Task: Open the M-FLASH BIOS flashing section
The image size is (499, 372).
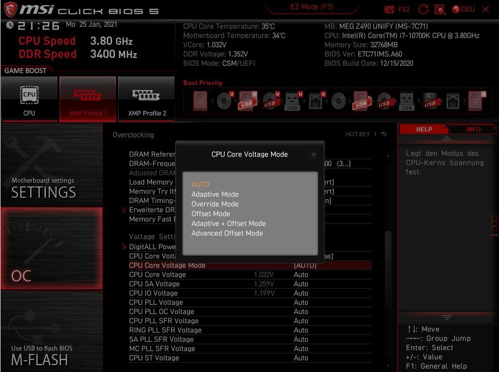Action: tap(52, 331)
